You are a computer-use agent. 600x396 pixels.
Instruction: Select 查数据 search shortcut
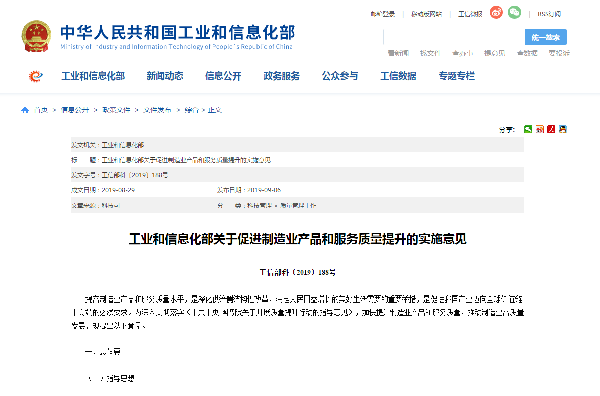(527, 53)
